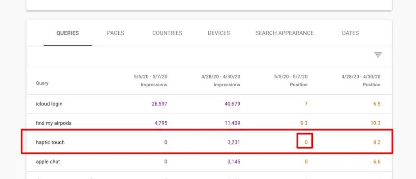Select the 'haptic touch' query
This screenshot has height=179, width=416.
tap(50, 142)
